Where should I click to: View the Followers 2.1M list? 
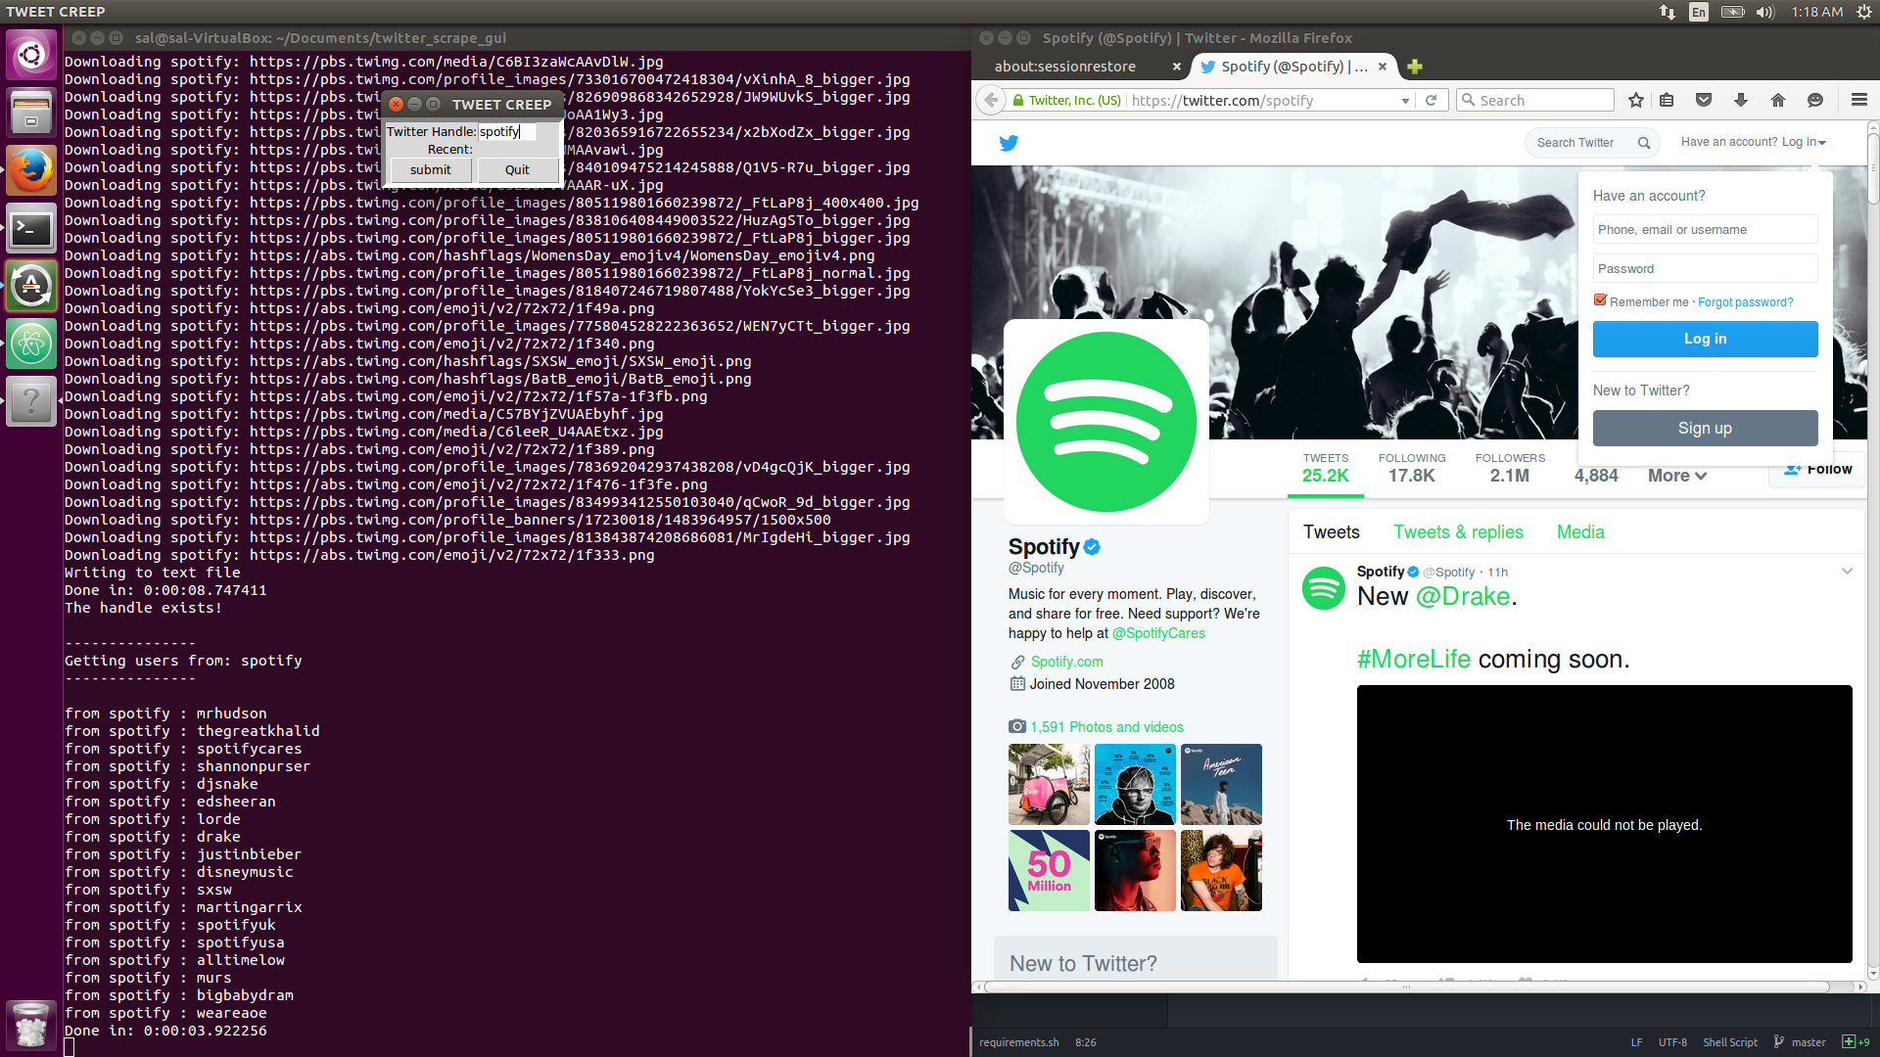pyautogui.click(x=1510, y=469)
